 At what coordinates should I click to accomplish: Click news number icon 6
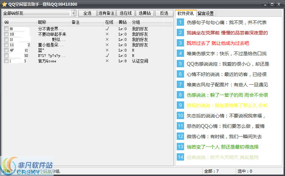click(180, 74)
